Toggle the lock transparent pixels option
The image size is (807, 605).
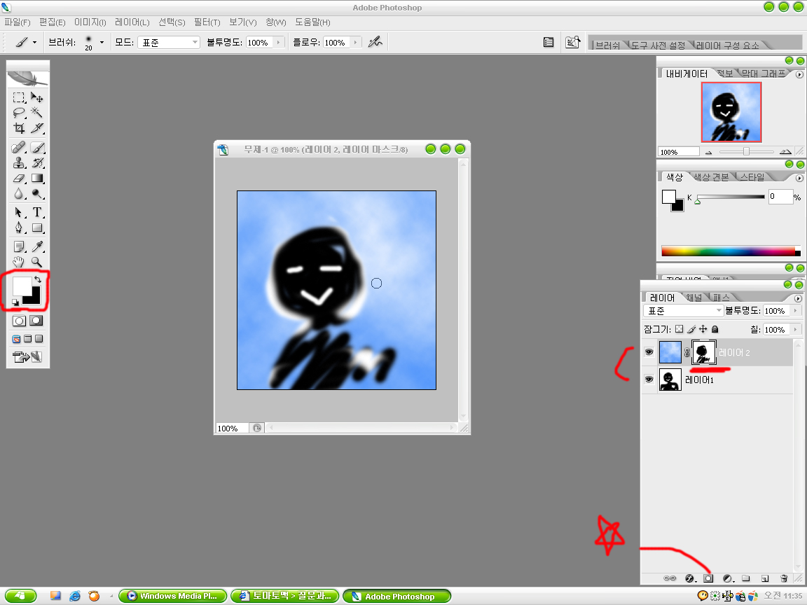click(x=679, y=329)
